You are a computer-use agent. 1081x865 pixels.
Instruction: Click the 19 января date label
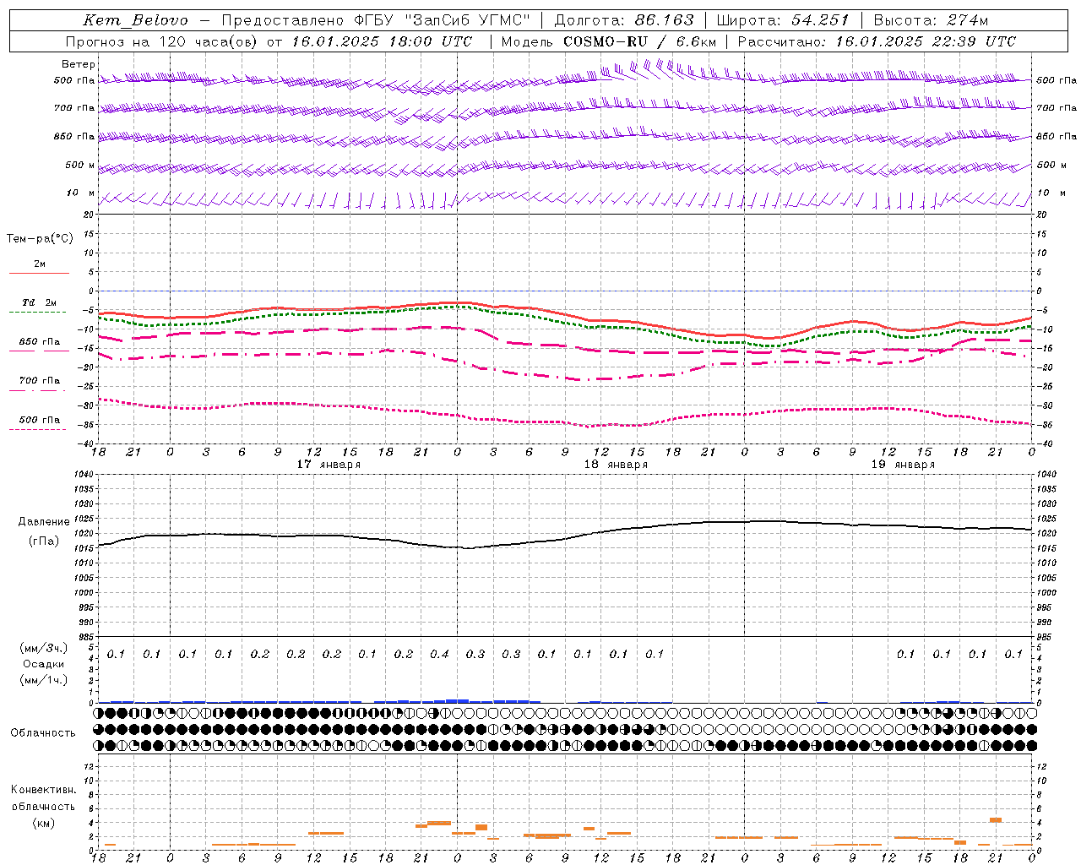(x=903, y=465)
